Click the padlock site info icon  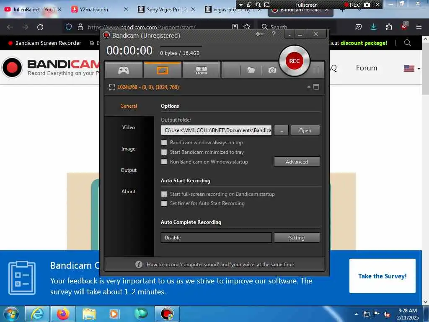(x=80, y=27)
